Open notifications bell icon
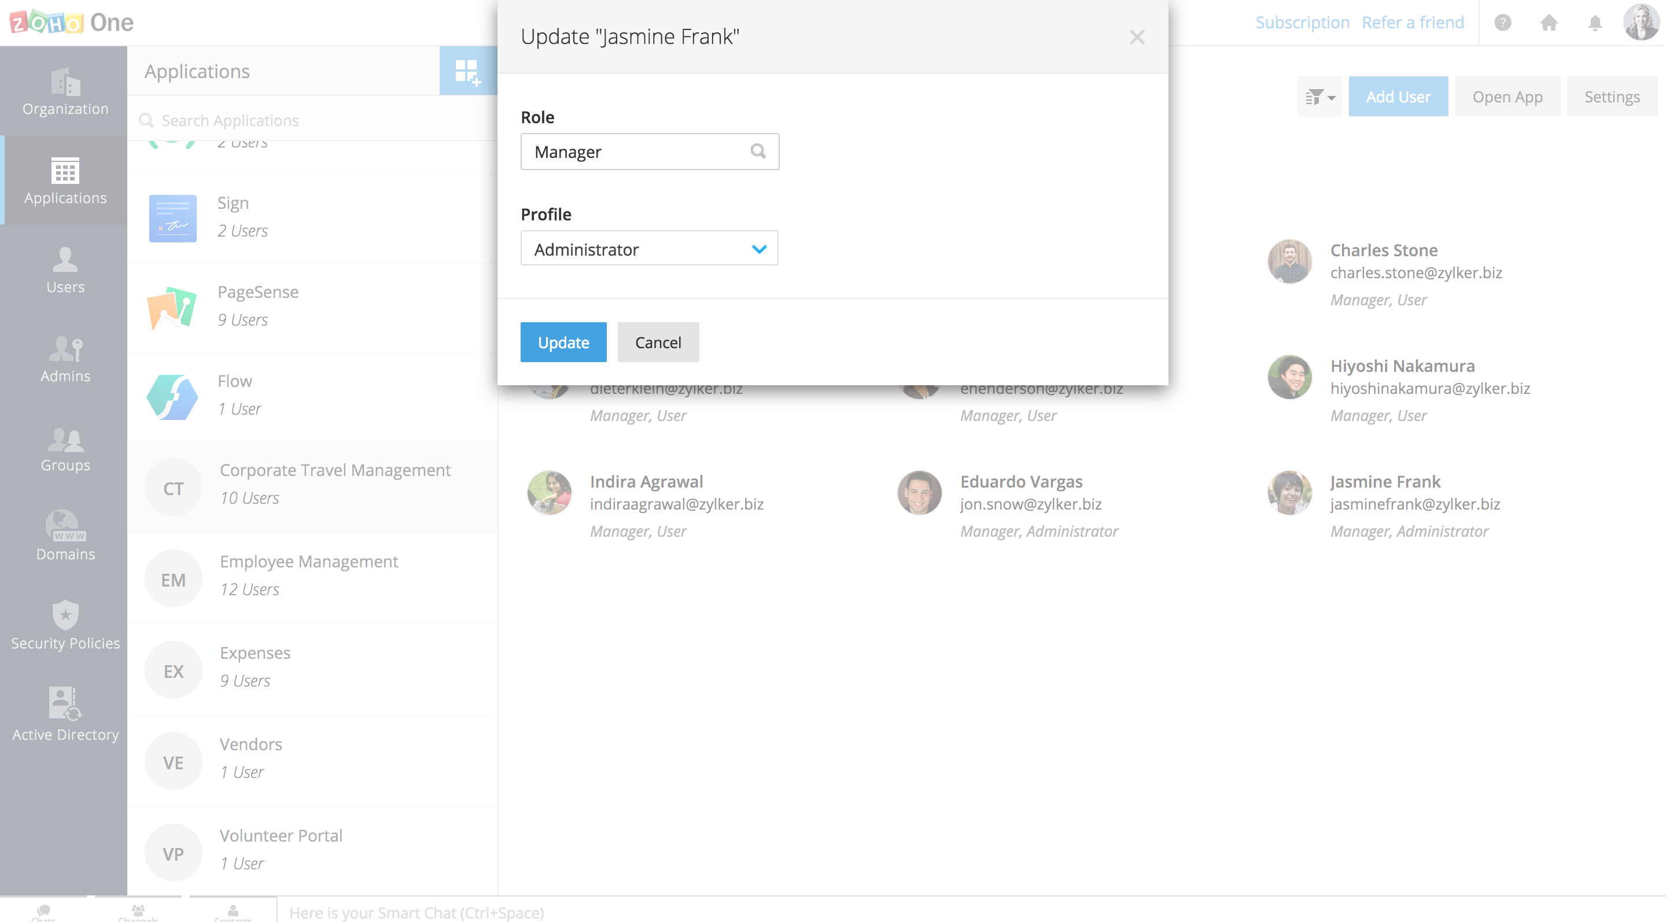The height and width of the screenshot is (922, 1666). click(x=1595, y=23)
